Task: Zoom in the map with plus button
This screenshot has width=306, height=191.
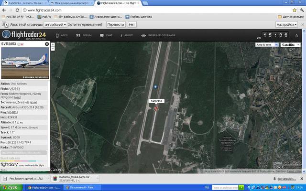Action: [x=53, y=44]
